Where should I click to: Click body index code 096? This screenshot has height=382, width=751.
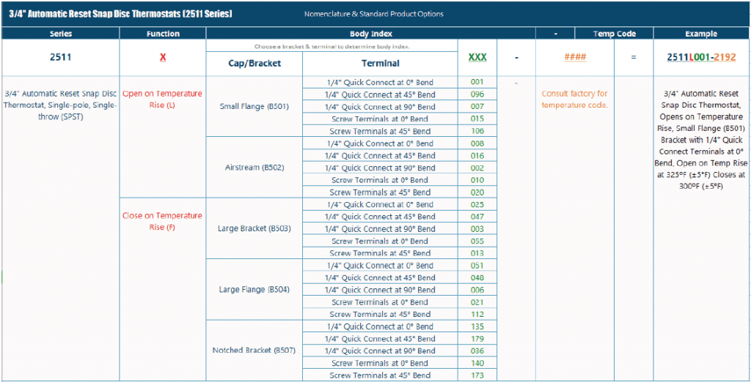[x=477, y=94]
